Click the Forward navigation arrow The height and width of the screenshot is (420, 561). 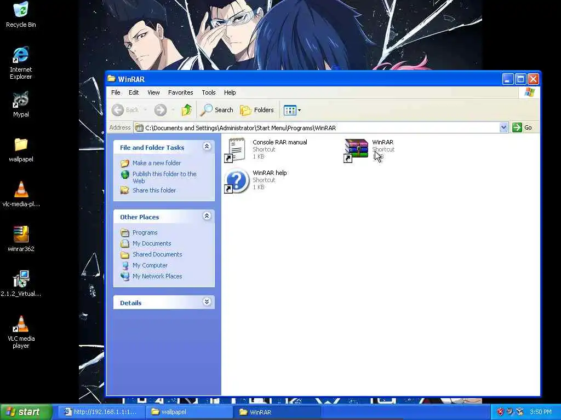[x=161, y=110]
